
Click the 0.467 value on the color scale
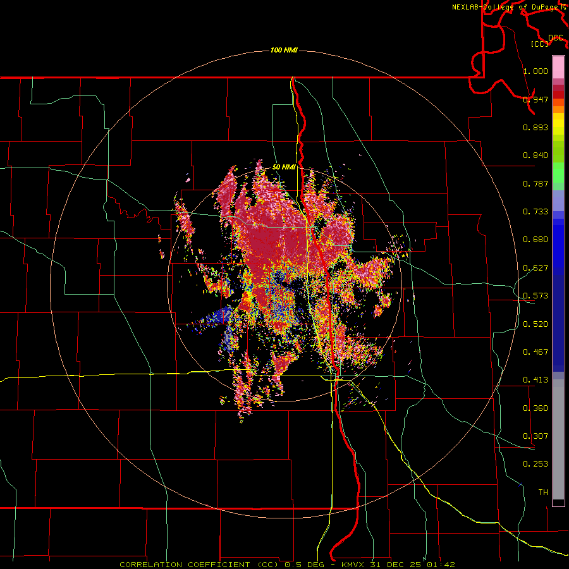[x=535, y=352]
